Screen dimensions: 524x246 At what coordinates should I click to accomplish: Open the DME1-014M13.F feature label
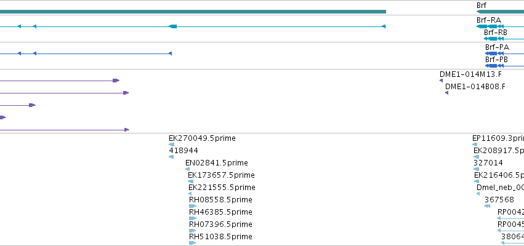(470, 74)
